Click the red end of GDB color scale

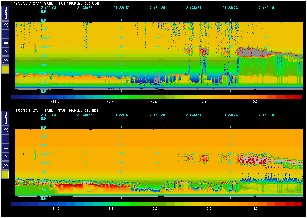pyautogui.click(x=297, y=97)
